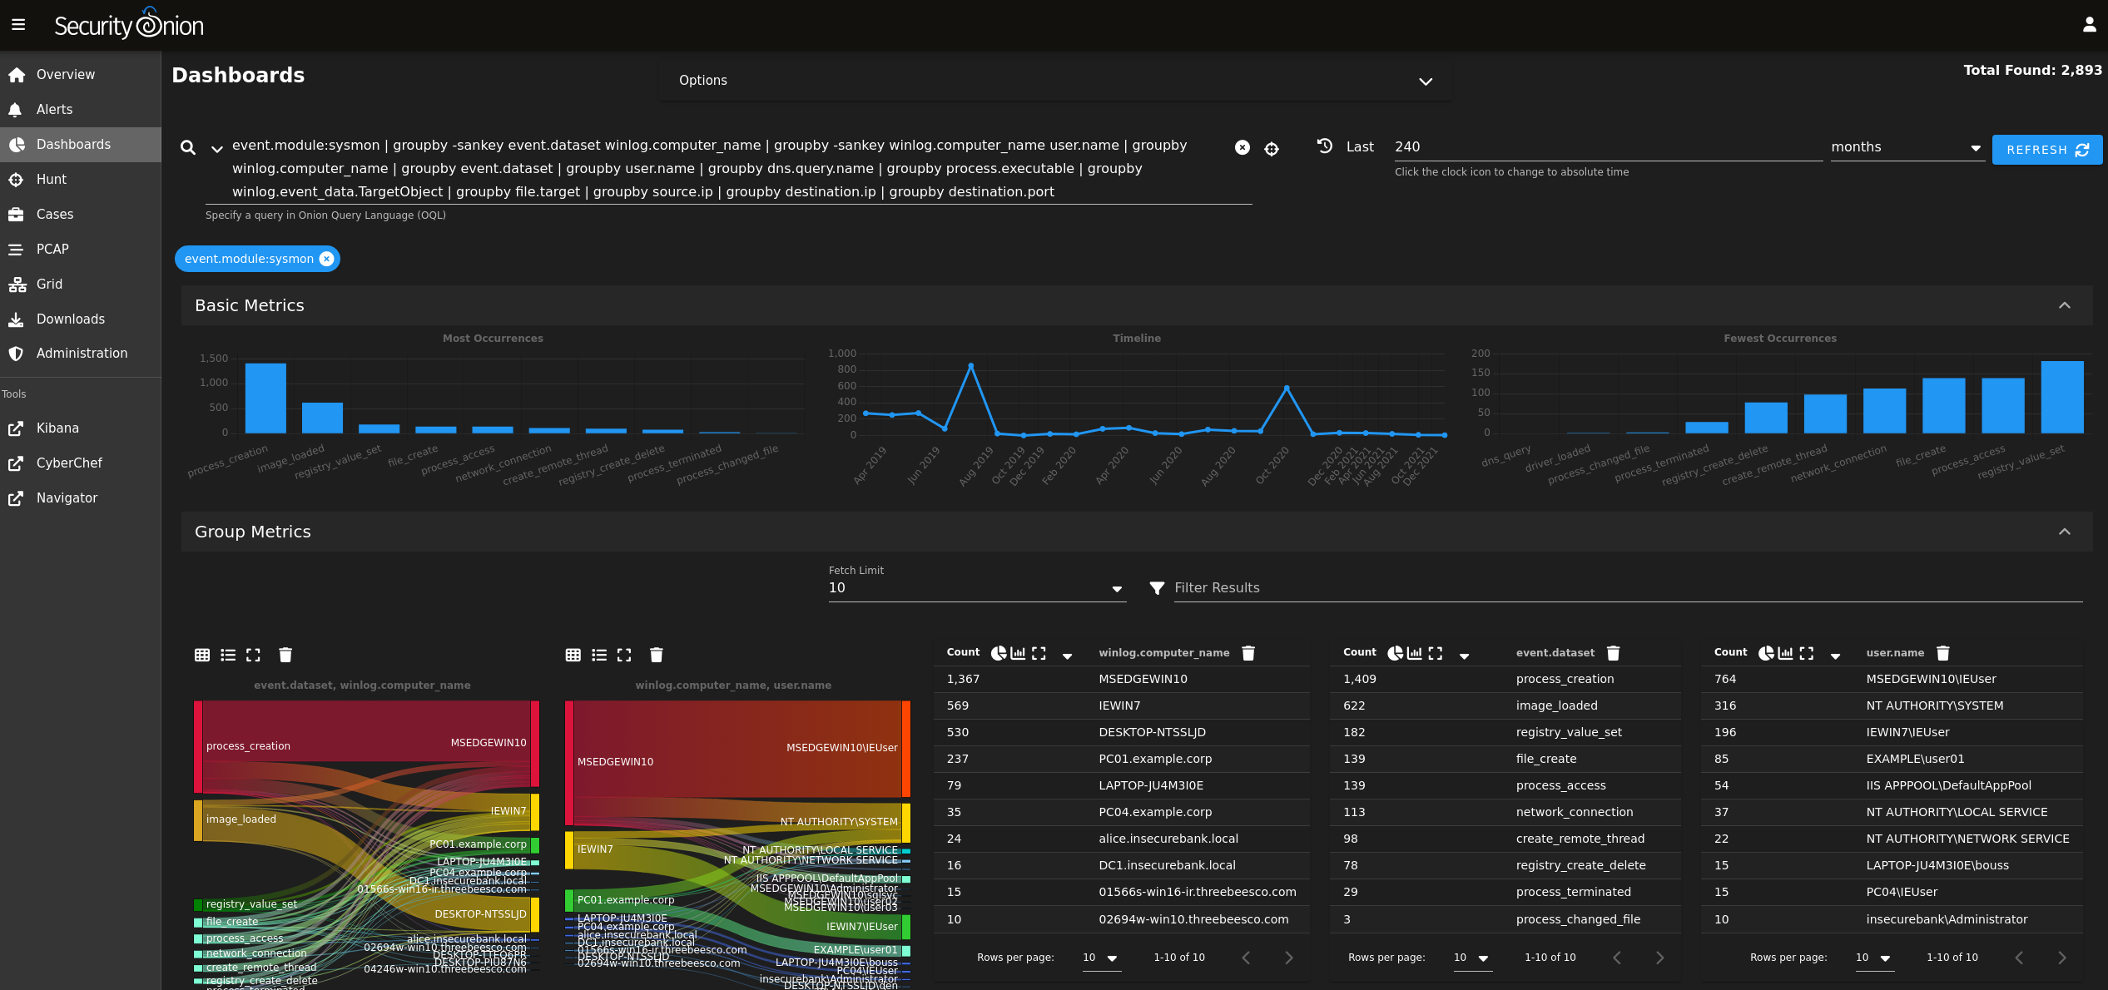Viewport: 2108px width, 990px height.
Task: Open Kibana from the Tools list
Action: pos(57,428)
